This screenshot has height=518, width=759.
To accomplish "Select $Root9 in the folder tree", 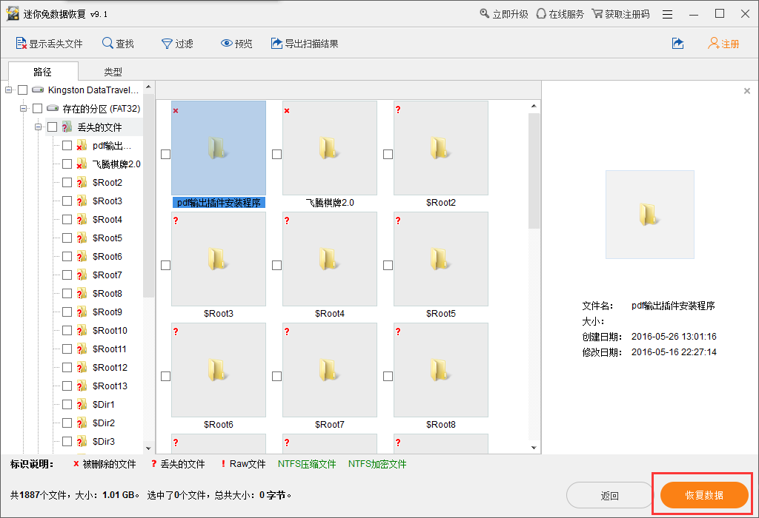I will pyautogui.click(x=107, y=312).
